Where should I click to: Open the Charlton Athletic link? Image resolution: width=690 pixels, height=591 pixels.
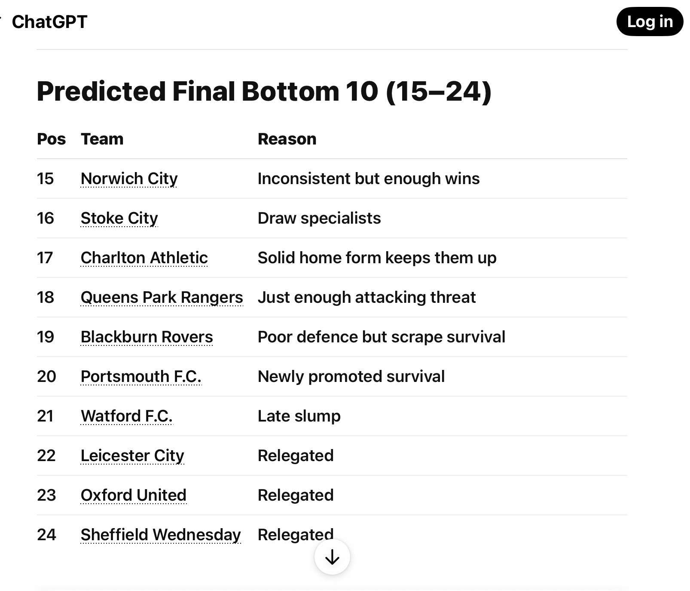pyautogui.click(x=144, y=258)
